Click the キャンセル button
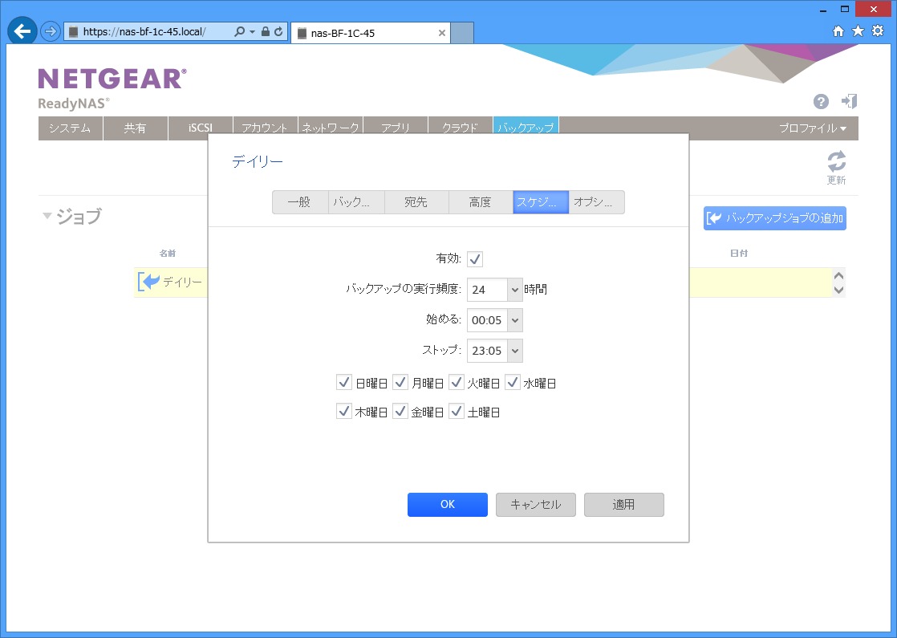This screenshot has width=897, height=638. click(x=535, y=505)
